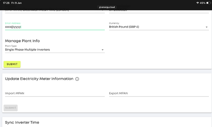The image size is (212, 127).
Task: Expand the Plant Type dropdown arrow
Action: tap(103, 50)
